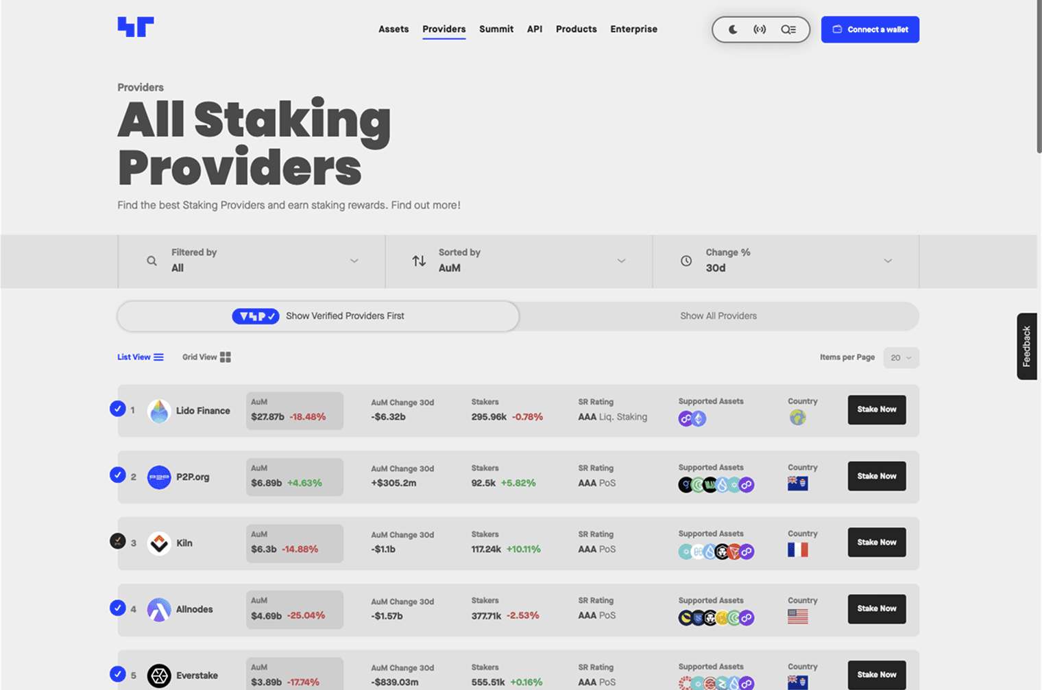This screenshot has width=1042, height=690.
Task: Click the P2P.org logo
Action: coord(159,477)
